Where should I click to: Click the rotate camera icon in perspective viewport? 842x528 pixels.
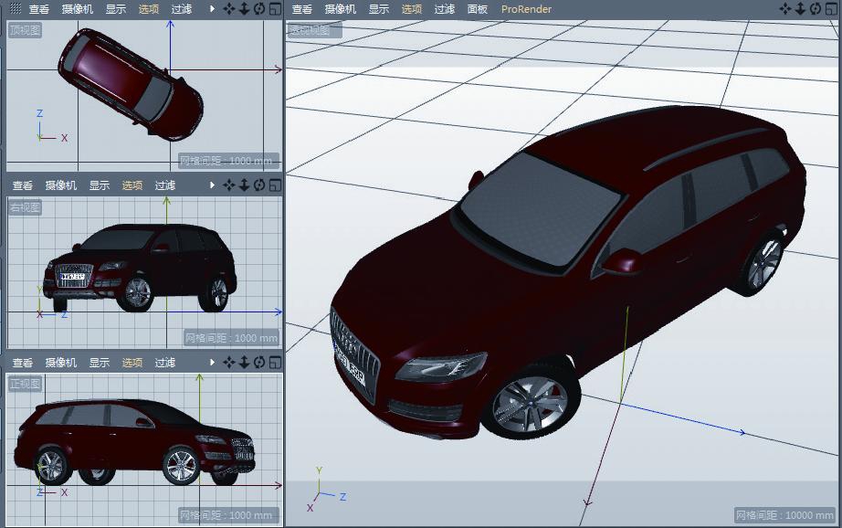pyautogui.click(x=816, y=8)
